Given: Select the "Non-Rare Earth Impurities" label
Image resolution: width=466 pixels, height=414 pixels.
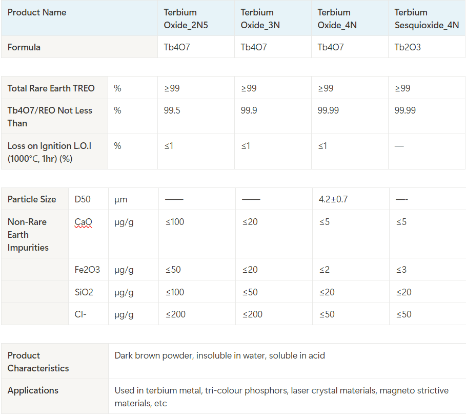Looking at the screenshot, I should [x=28, y=235].
